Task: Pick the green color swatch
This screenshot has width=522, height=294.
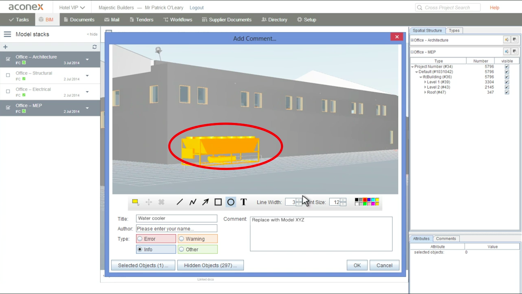Action: pos(365,204)
